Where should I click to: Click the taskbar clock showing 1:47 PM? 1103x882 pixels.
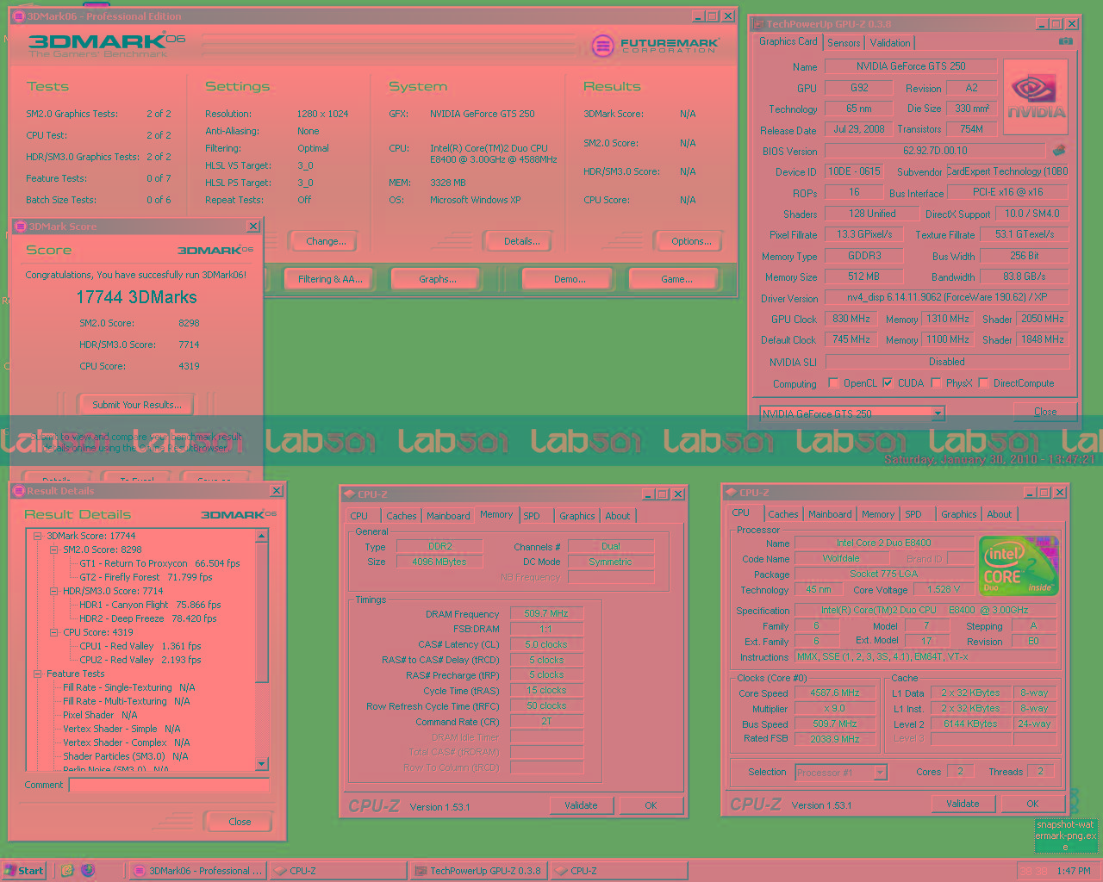point(1074,871)
